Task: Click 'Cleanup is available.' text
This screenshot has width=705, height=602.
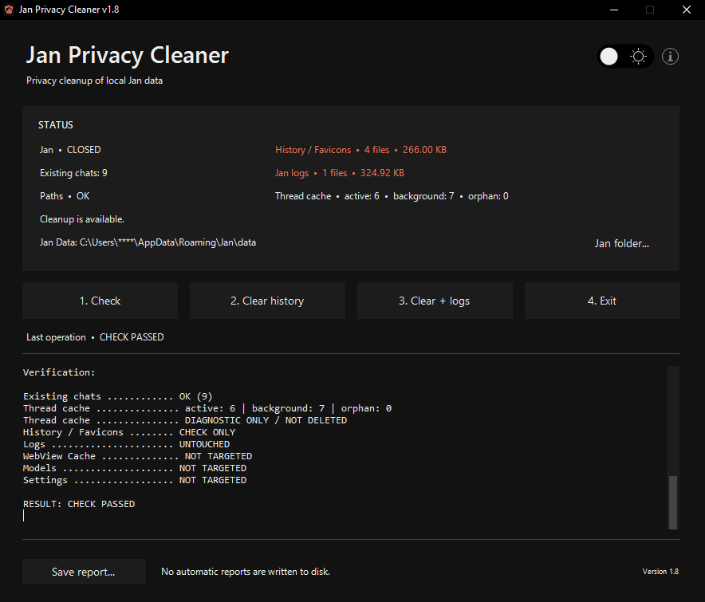Action: coord(82,219)
